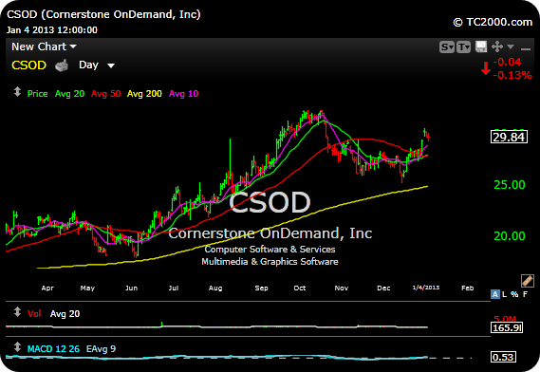Screen dimensions: 540x372
Task: Click the Feb month axis label
Action: click(467, 288)
